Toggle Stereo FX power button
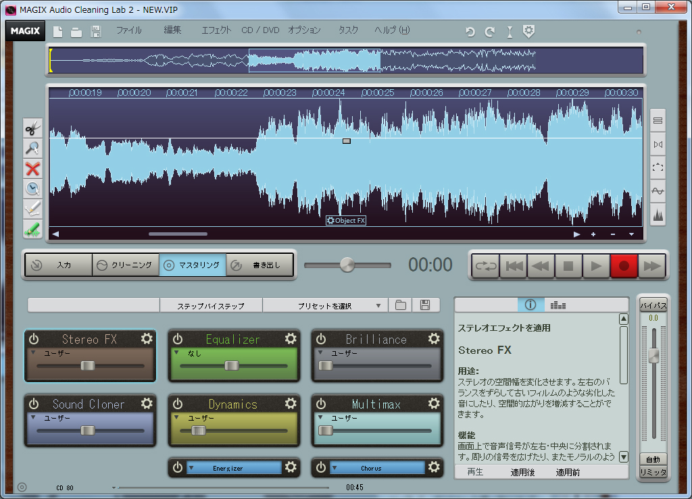Viewport: 692px width, 499px height. coord(34,339)
